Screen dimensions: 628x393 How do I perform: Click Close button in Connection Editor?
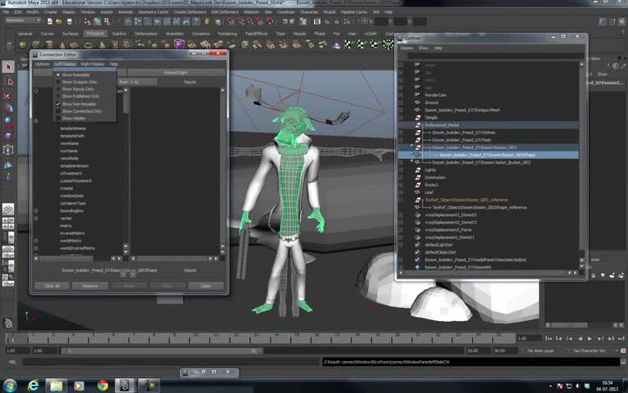point(205,286)
